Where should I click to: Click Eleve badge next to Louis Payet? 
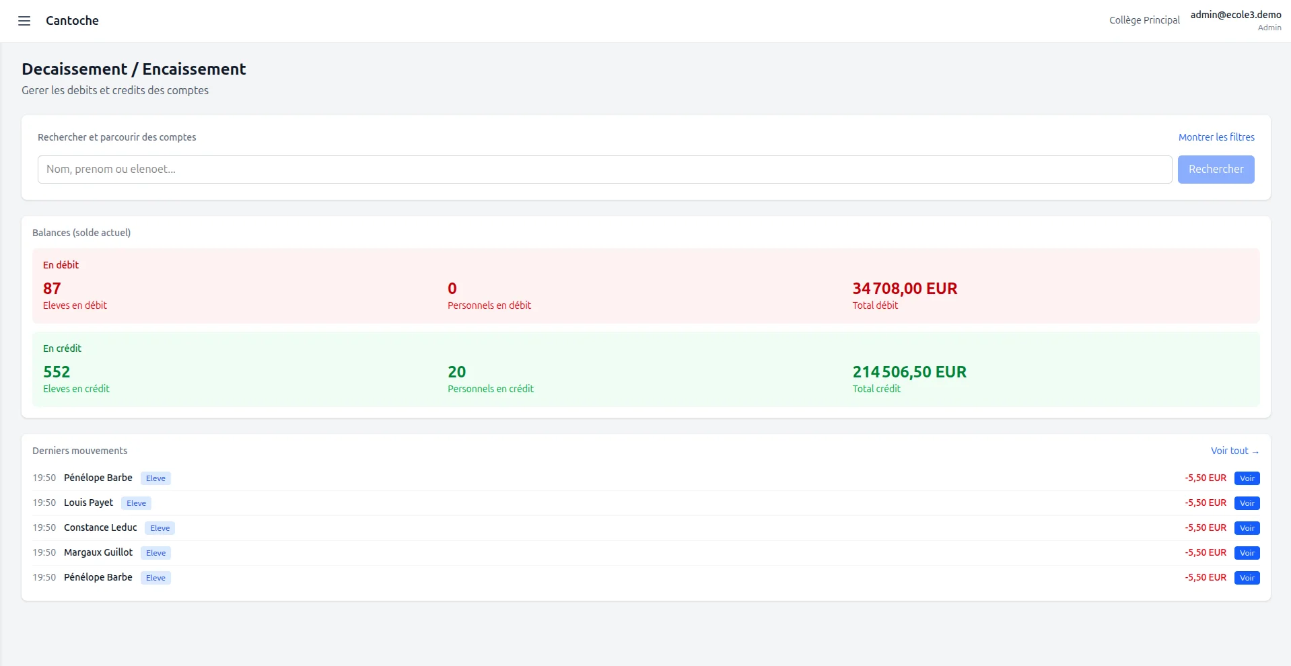[x=136, y=503]
